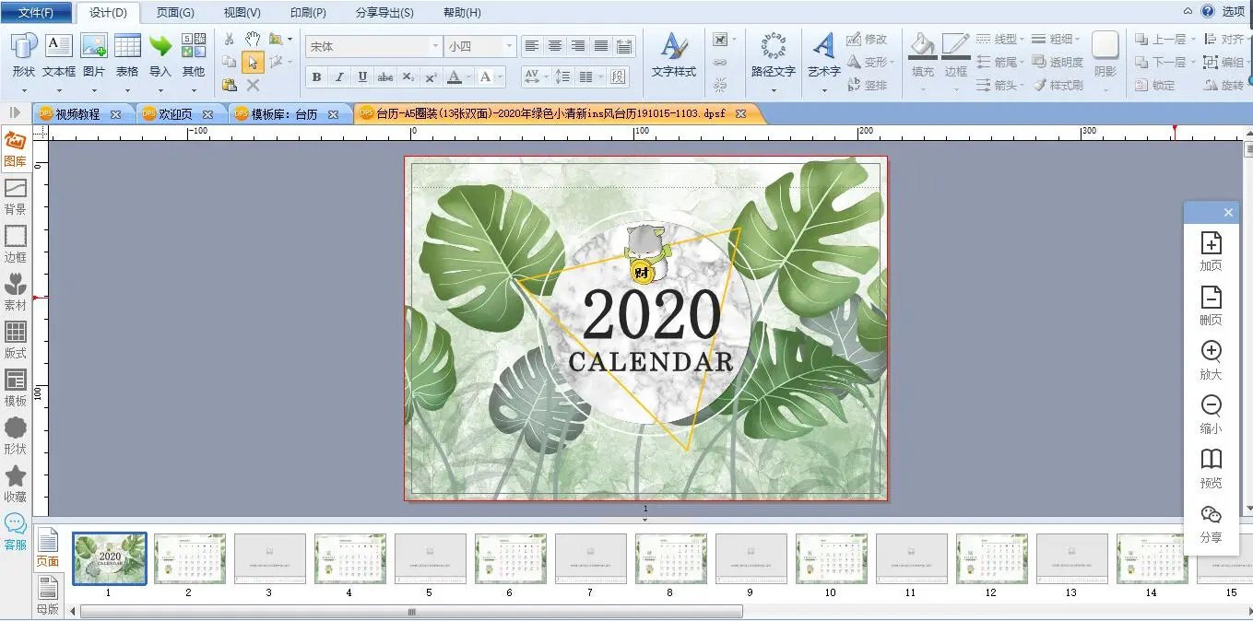Insert a text box (文本框)

tap(59, 46)
